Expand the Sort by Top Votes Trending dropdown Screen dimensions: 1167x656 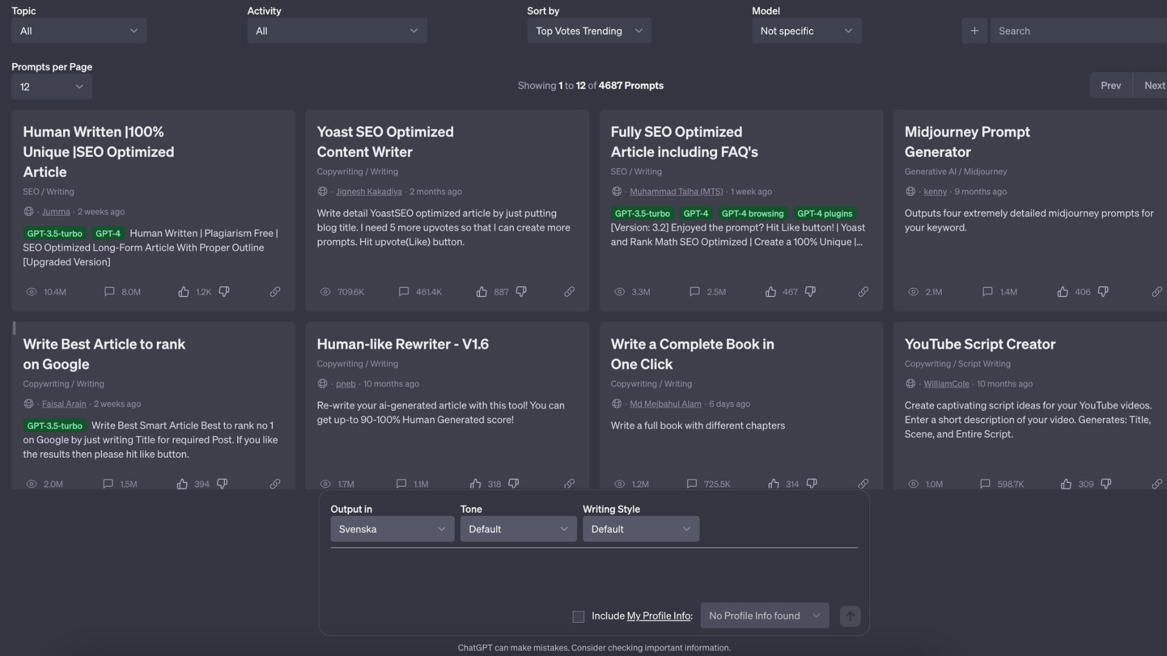pyautogui.click(x=588, y=31)
